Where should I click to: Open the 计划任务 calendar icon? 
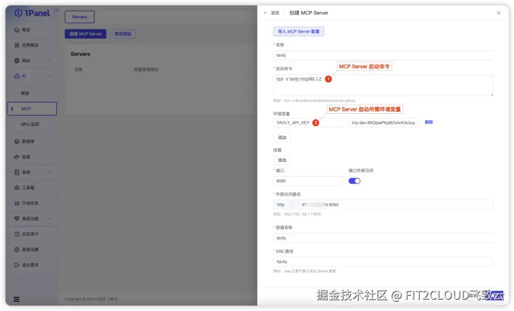(x=17, y=204)
